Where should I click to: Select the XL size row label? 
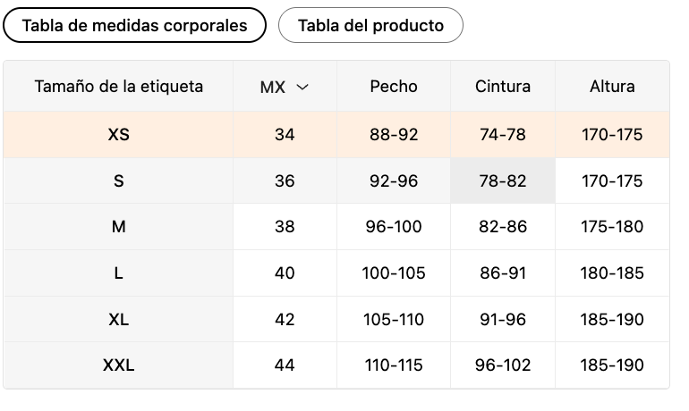118,319
